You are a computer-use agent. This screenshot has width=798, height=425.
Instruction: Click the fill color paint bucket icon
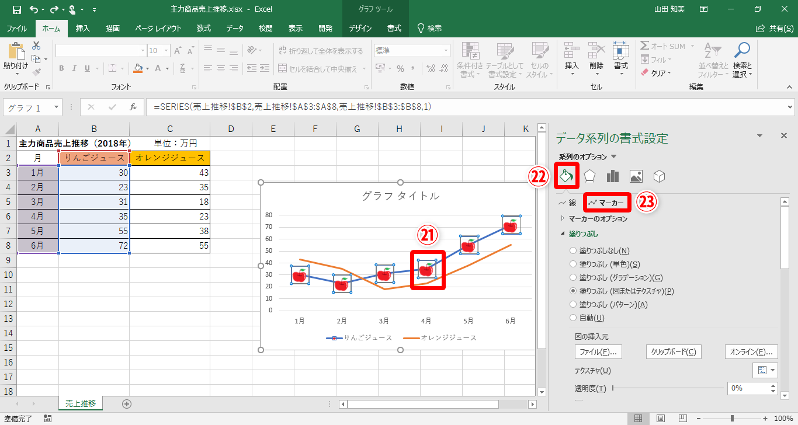[x=138, y=68]
